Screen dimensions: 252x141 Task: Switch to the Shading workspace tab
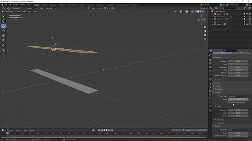click(82, 5)
